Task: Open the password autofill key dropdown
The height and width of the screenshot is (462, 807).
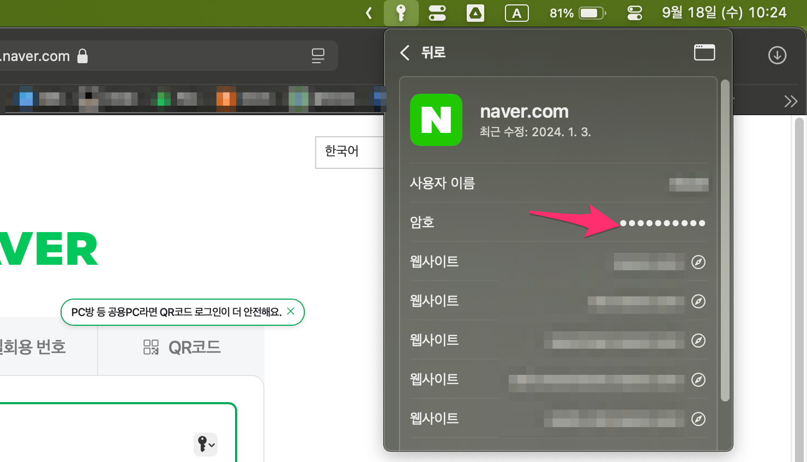Action: (206, 445)
